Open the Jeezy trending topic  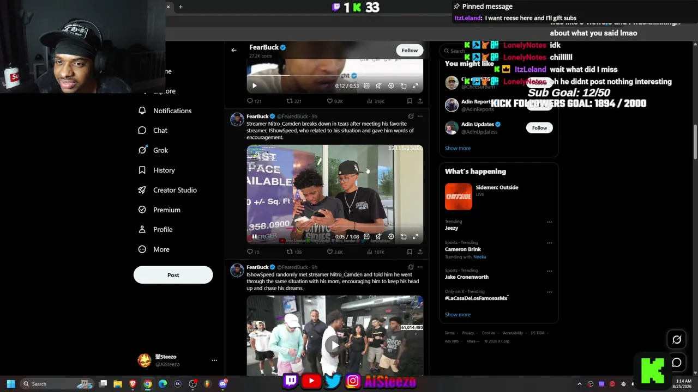(452, 228)
